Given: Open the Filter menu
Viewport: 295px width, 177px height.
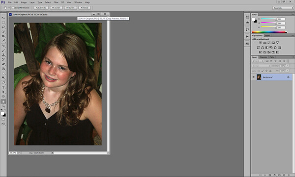Looking at the screenshot, I should pos(56,2).
